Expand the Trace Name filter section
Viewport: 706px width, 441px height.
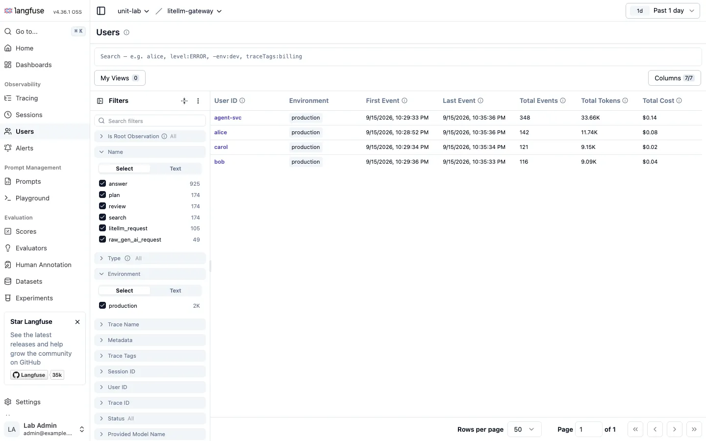click(x=150, y=324)
